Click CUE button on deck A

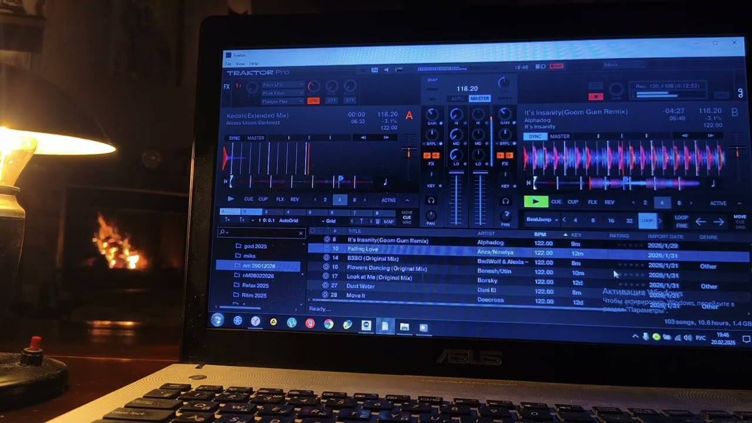249,199
